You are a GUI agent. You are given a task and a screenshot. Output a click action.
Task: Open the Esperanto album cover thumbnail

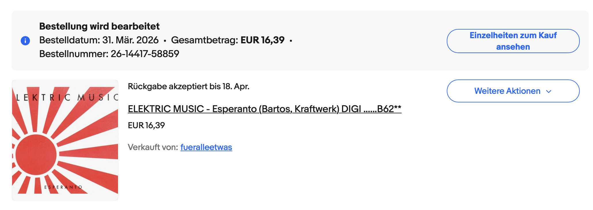coord(65,140)
